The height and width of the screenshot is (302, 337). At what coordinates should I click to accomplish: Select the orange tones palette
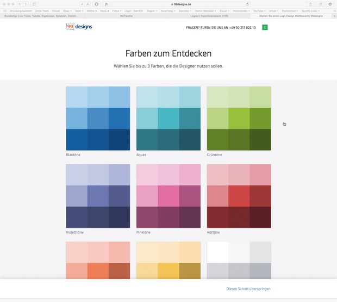[98, 260]
